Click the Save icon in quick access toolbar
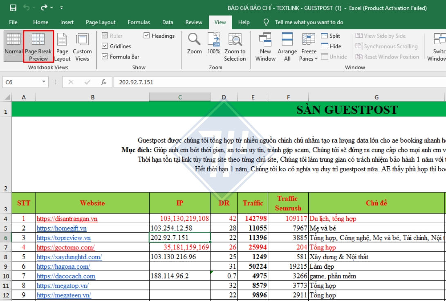Screen dimensions: 446x301 pos(13,8)
